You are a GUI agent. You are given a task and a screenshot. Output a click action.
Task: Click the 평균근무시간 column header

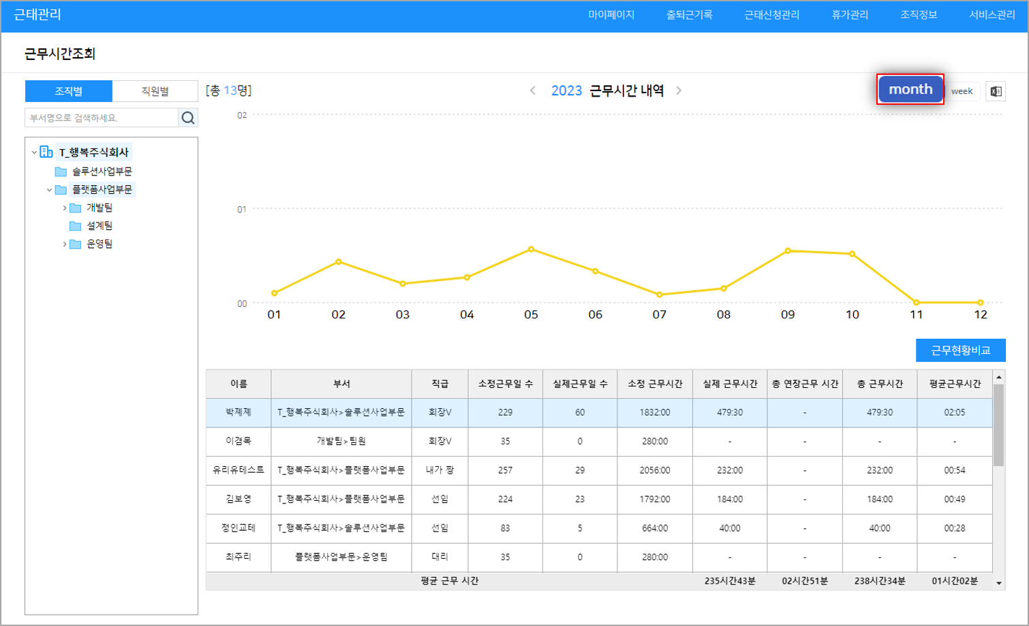[x=955, y=384]
